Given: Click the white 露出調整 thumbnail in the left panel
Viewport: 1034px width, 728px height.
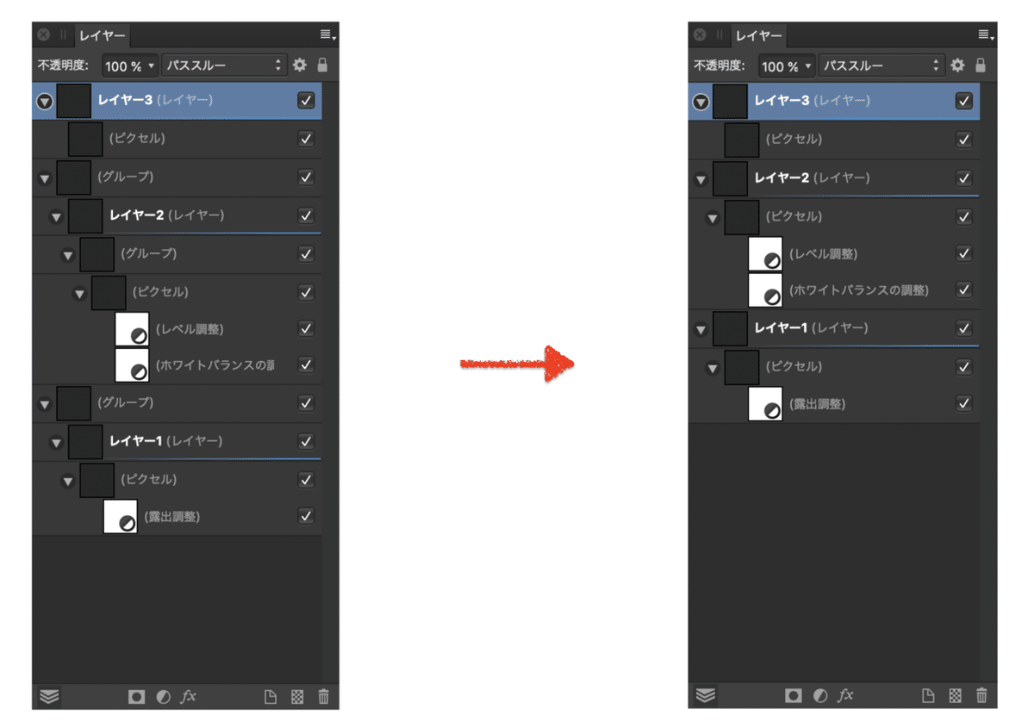Looking at the screenshot, I should tap(121, 516).
